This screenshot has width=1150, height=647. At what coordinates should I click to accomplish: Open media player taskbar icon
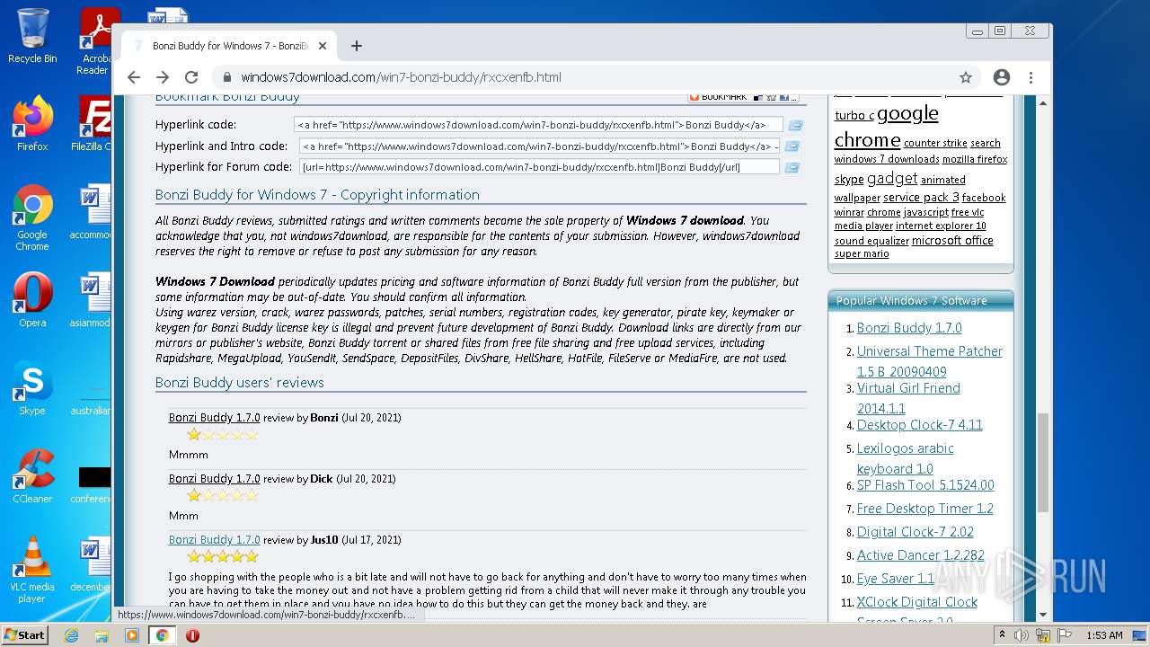(x=132, y=635)
